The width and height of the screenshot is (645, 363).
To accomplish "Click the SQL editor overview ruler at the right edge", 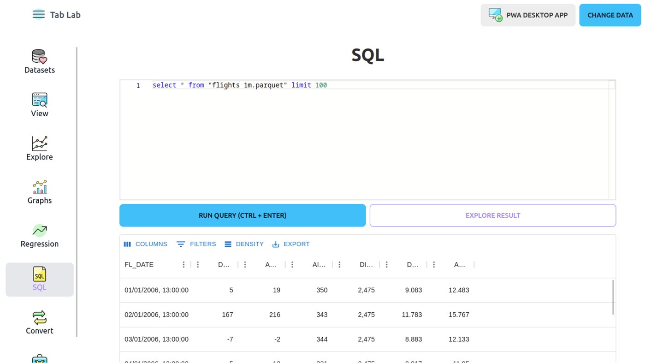I will coord(612,140).
